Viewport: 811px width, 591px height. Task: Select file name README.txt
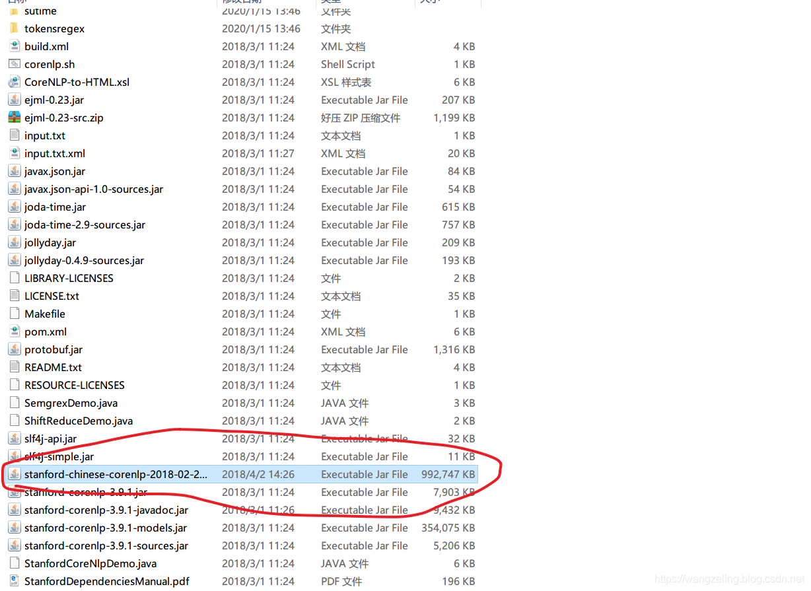[x=53, y=368]
